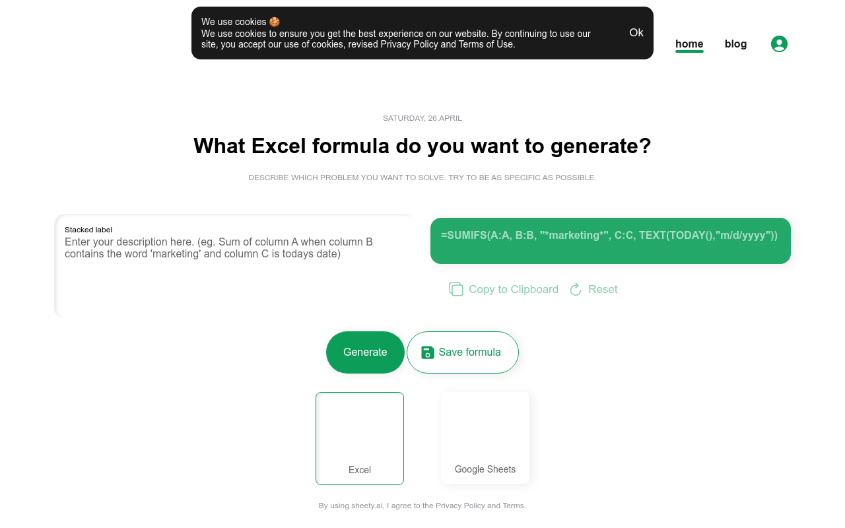Click the main Excel formula heading
The height and width of the screenshot is (528, 845).
pos(422,146)
